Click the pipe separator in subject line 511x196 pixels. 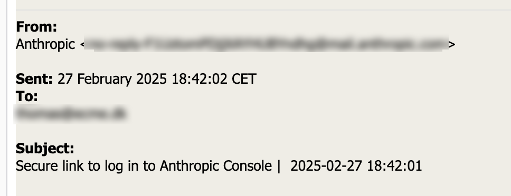pos(279,166)
